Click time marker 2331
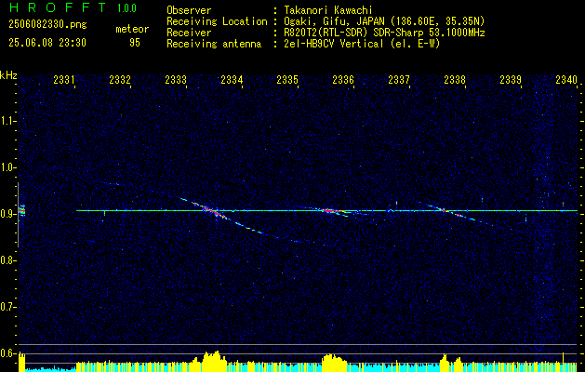Viewport: 585px width, 372px height. tap(64, 79)
